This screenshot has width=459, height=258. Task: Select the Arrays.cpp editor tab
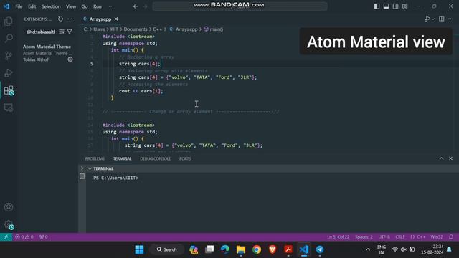point(100,19)
